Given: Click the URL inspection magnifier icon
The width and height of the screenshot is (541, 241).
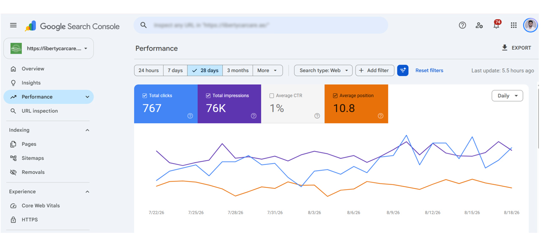Looking at the screenshot, I should click(x=14, y=111).
